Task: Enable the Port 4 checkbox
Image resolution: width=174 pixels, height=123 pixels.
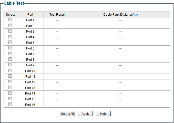Action: coord(10,37)
